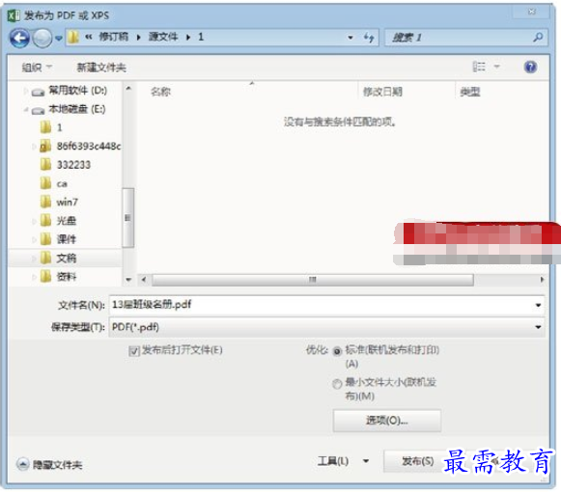The height and width of the screenshot is (492, 561).
Task: Expand the 光盘 folder node
Action: pos(35,221)
